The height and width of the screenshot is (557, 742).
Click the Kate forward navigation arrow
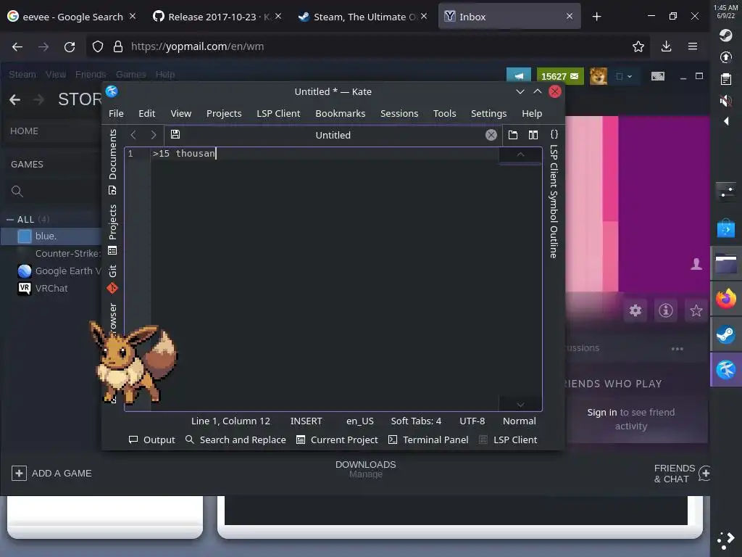click(154, 135)
